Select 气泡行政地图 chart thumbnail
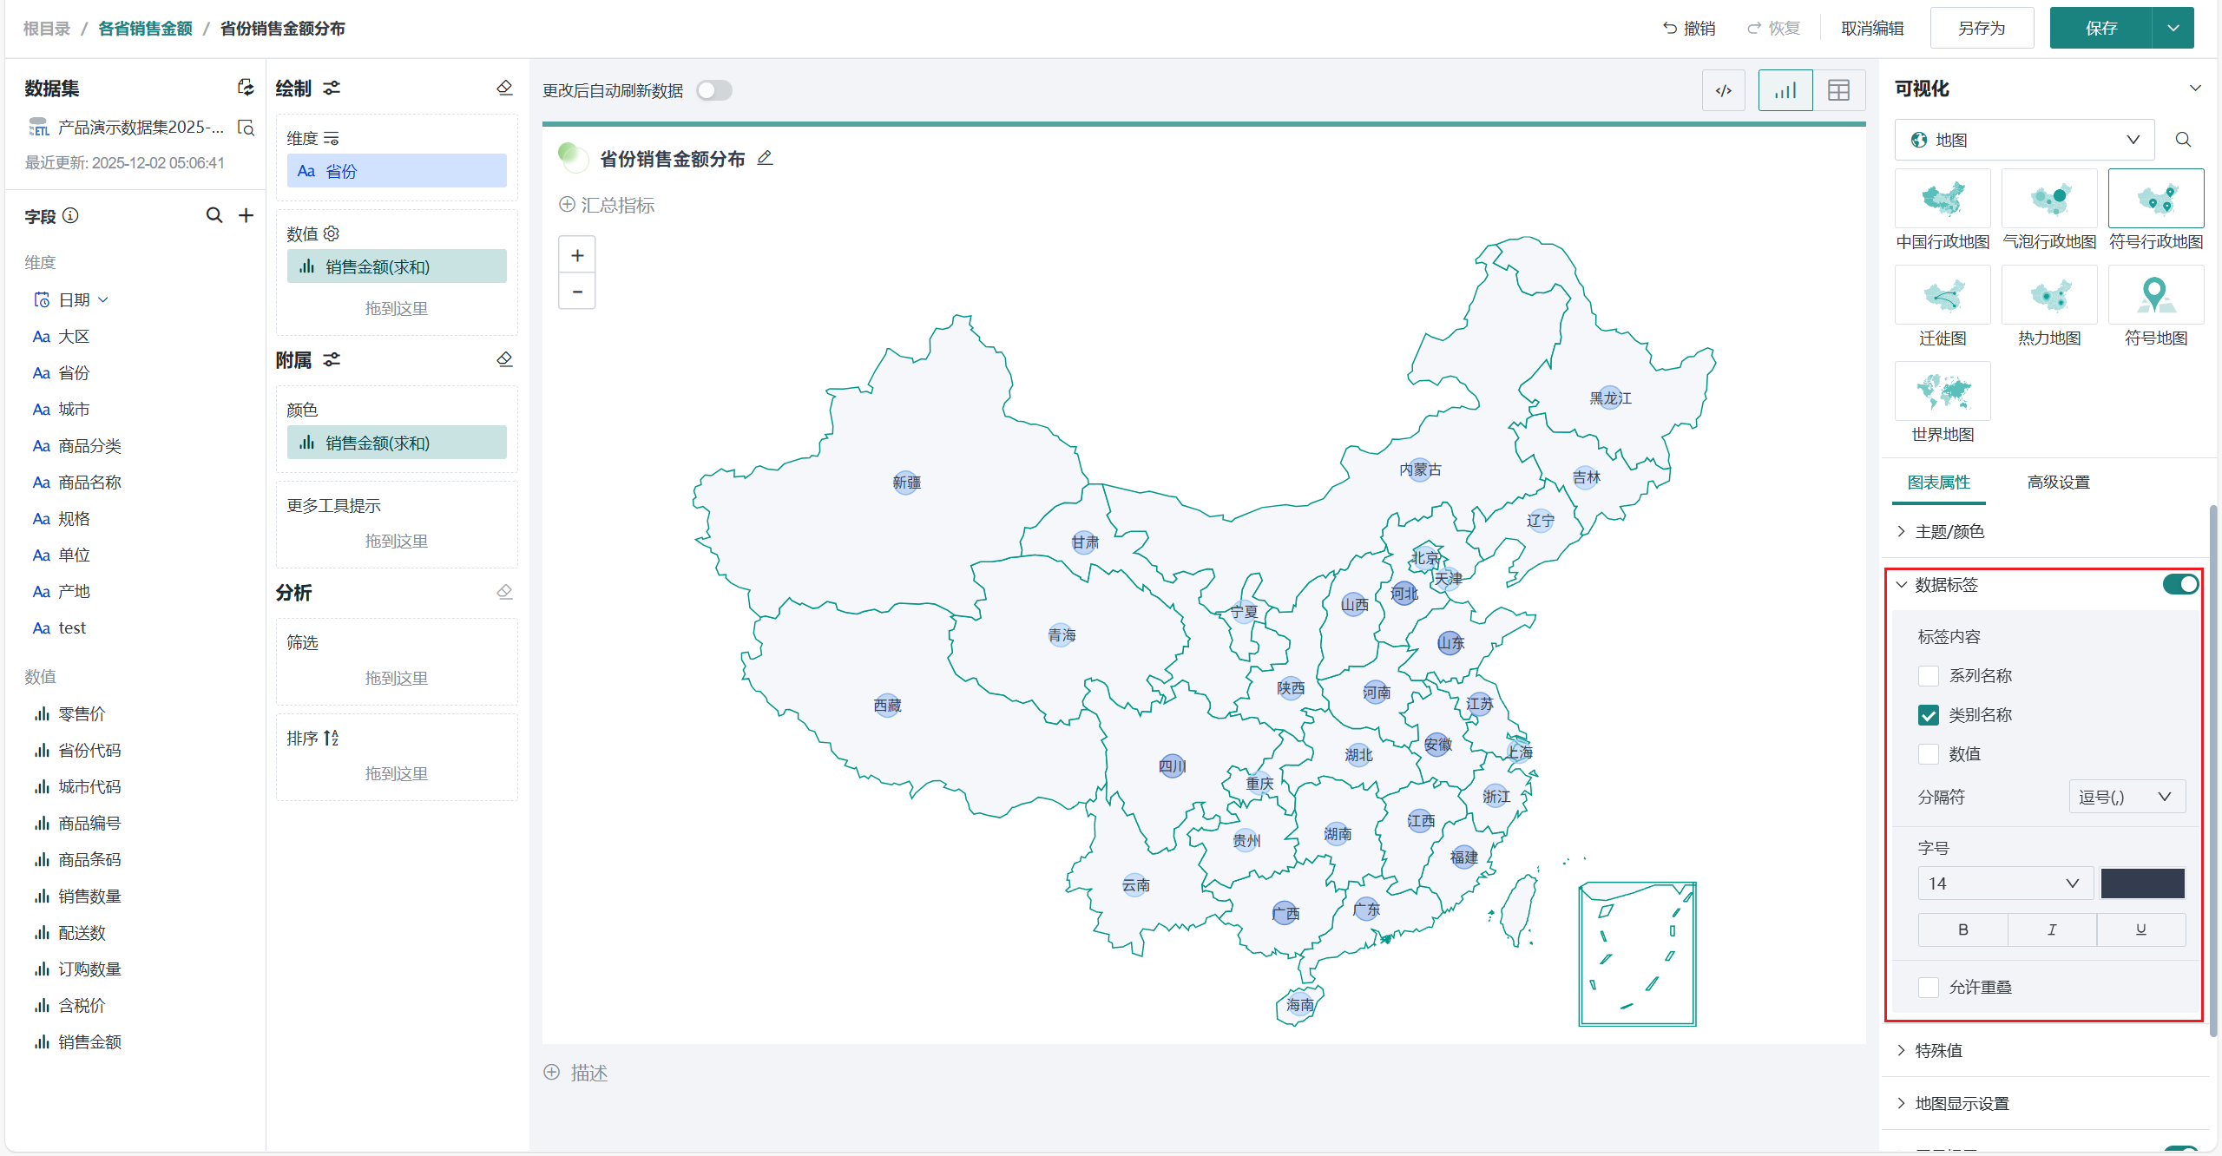 pos(2049,199)
